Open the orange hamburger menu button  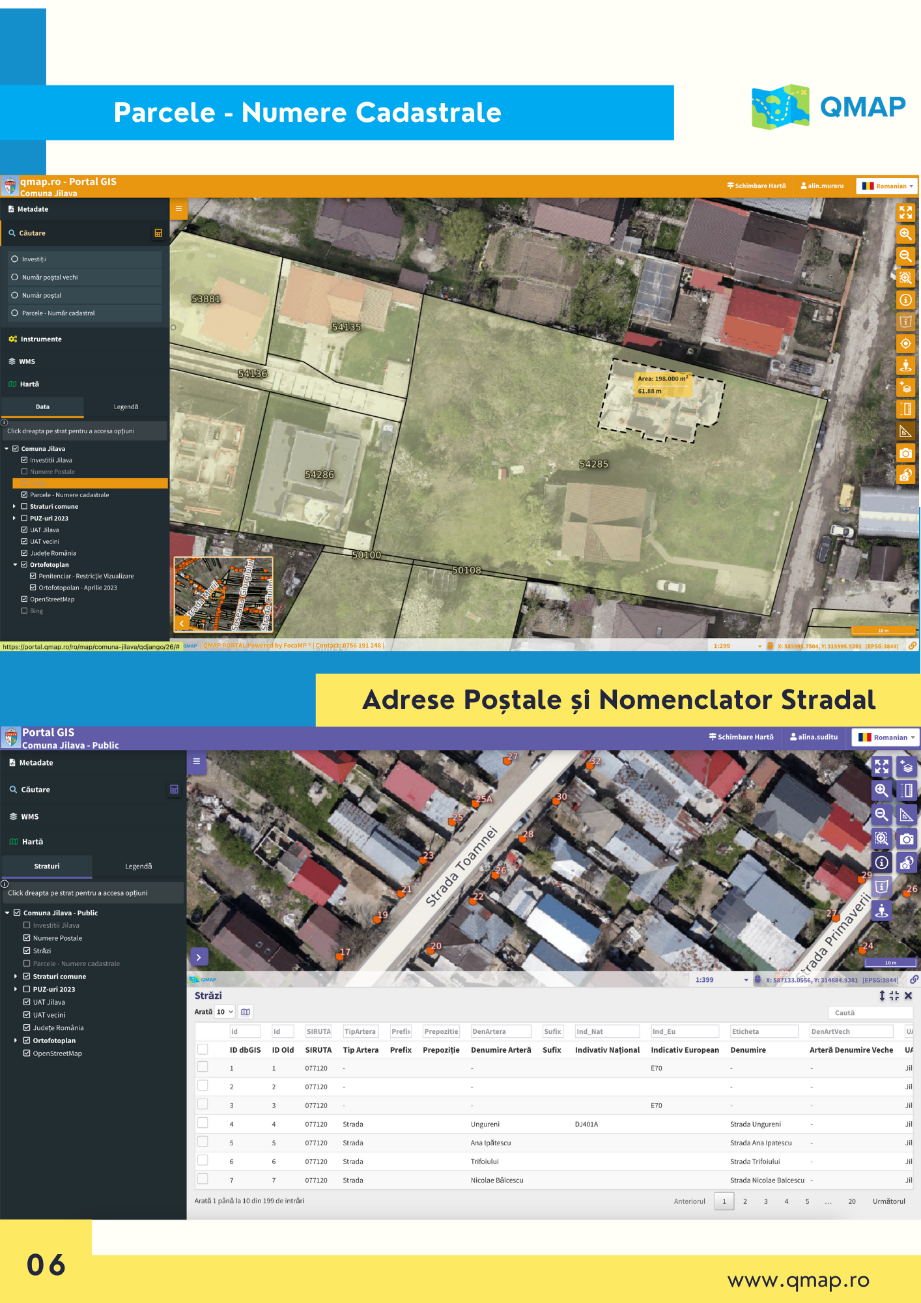[x=178, y=209]
